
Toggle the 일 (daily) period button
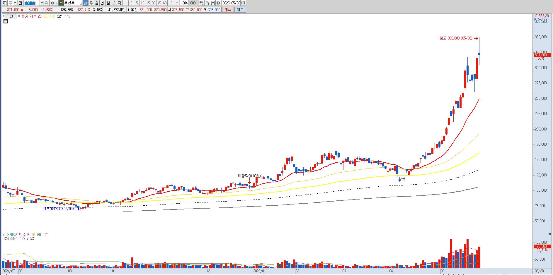85,3
